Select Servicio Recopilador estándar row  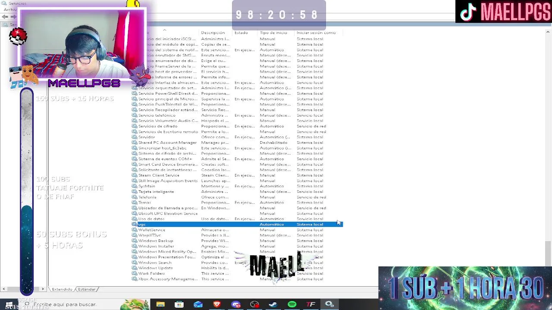tap(237, 110)
